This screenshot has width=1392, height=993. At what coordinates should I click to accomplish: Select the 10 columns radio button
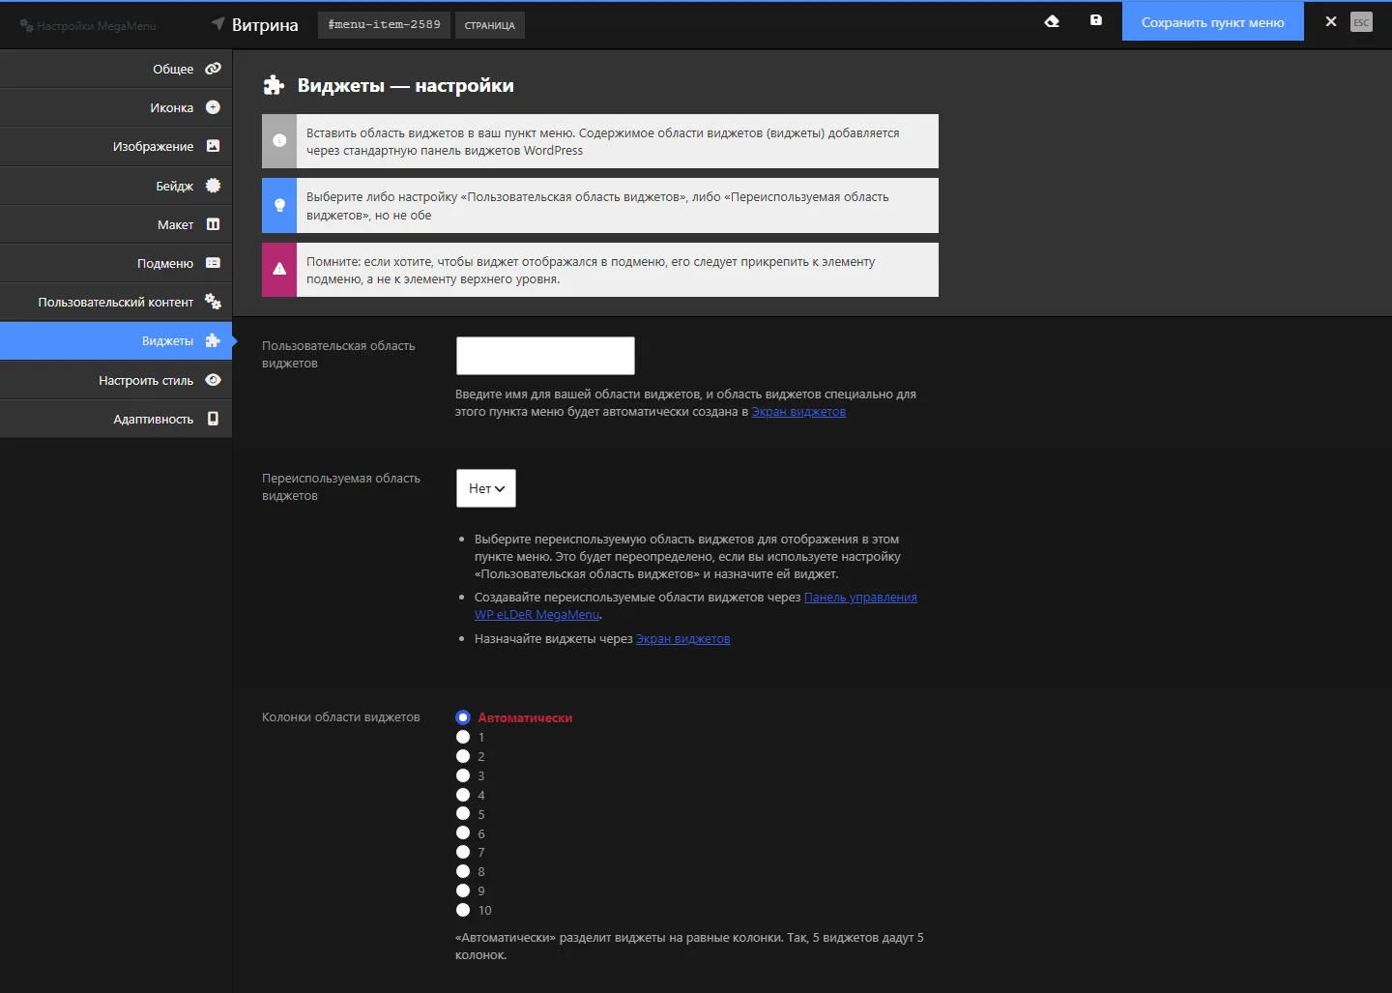463,910
